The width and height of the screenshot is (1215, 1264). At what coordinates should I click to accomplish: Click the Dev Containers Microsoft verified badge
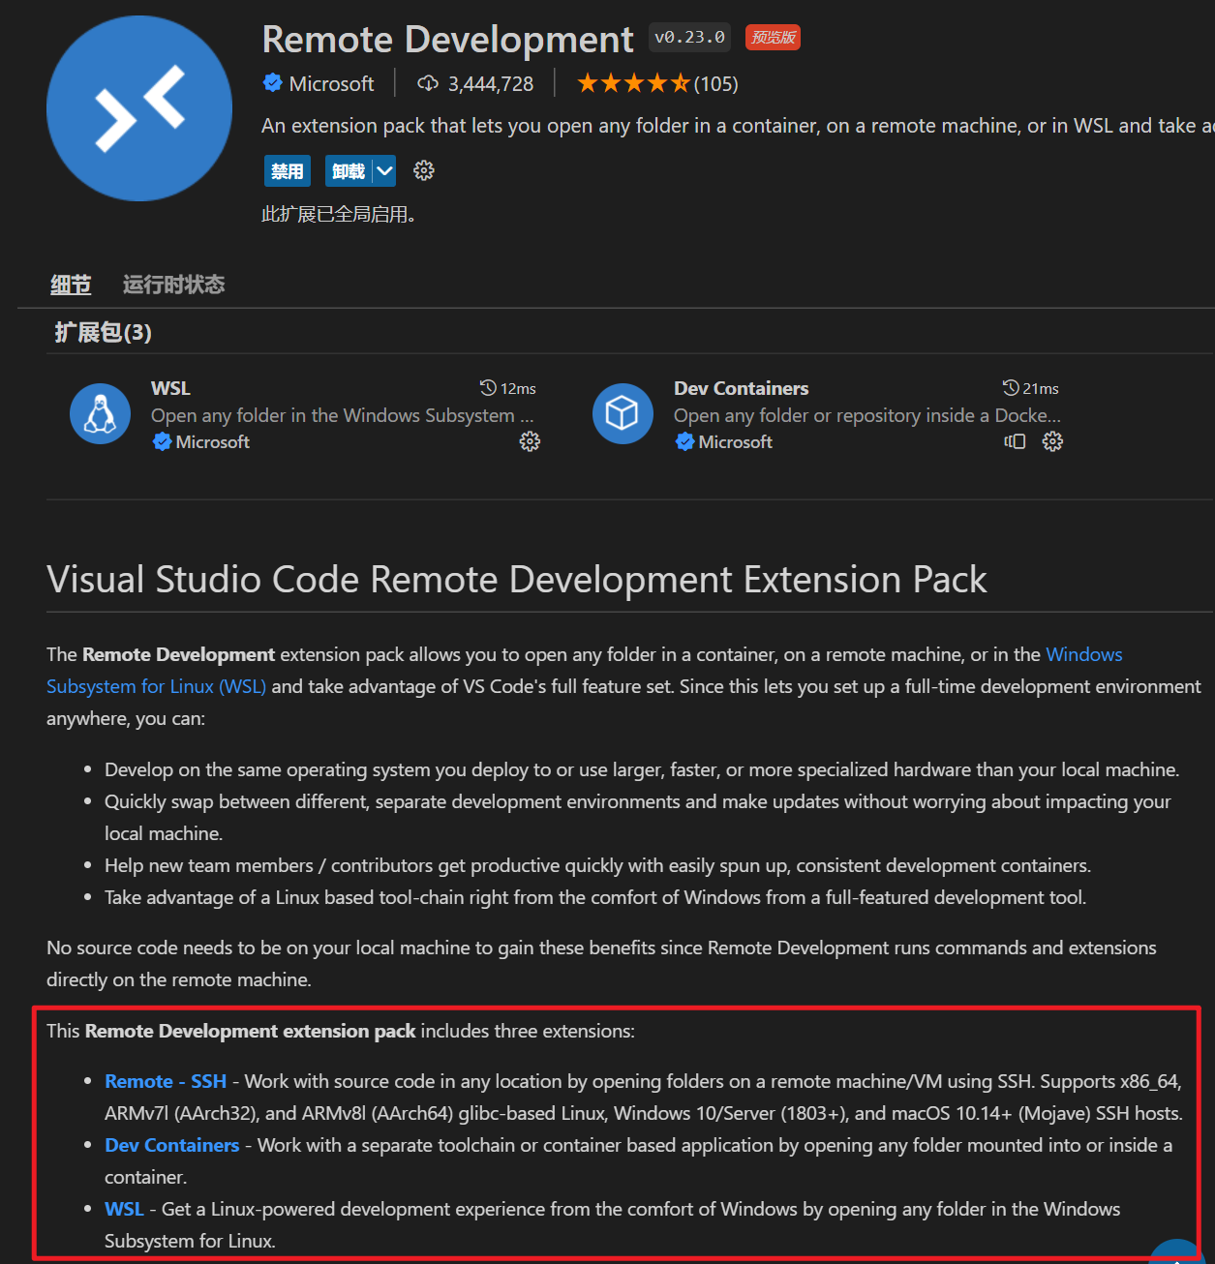tap(684, 442)
